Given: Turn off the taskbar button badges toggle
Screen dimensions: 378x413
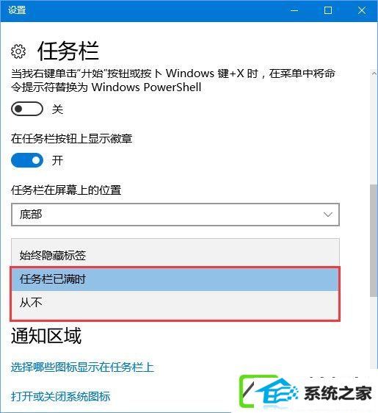Looking at the screenshot, I should (x=27, y=160).
